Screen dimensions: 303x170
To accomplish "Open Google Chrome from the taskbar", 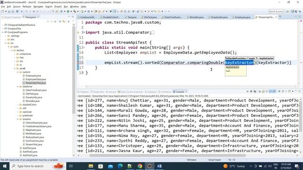I will [140, 166].
